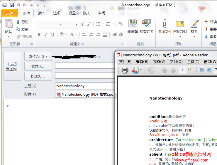
Task: Switch to the 设置文本格式 tab
Action: tap(79, 13)
